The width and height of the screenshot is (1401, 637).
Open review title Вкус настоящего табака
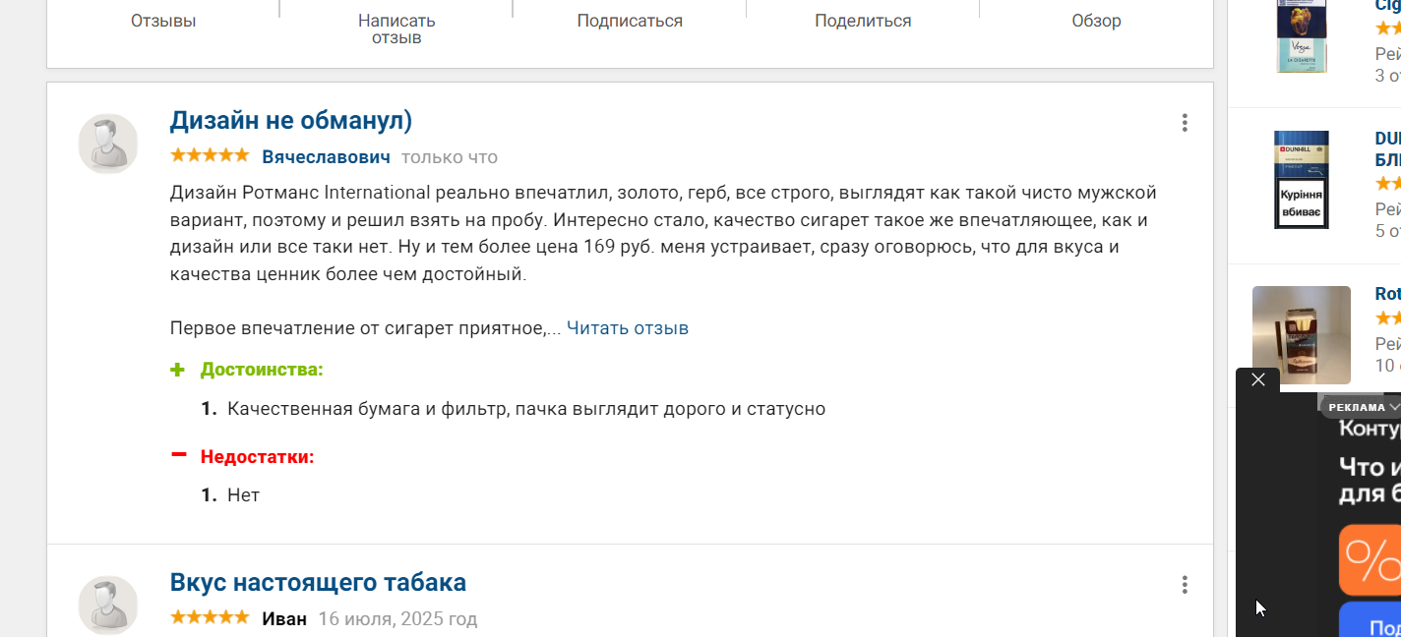pyautogui.click(x=318, y=582)
